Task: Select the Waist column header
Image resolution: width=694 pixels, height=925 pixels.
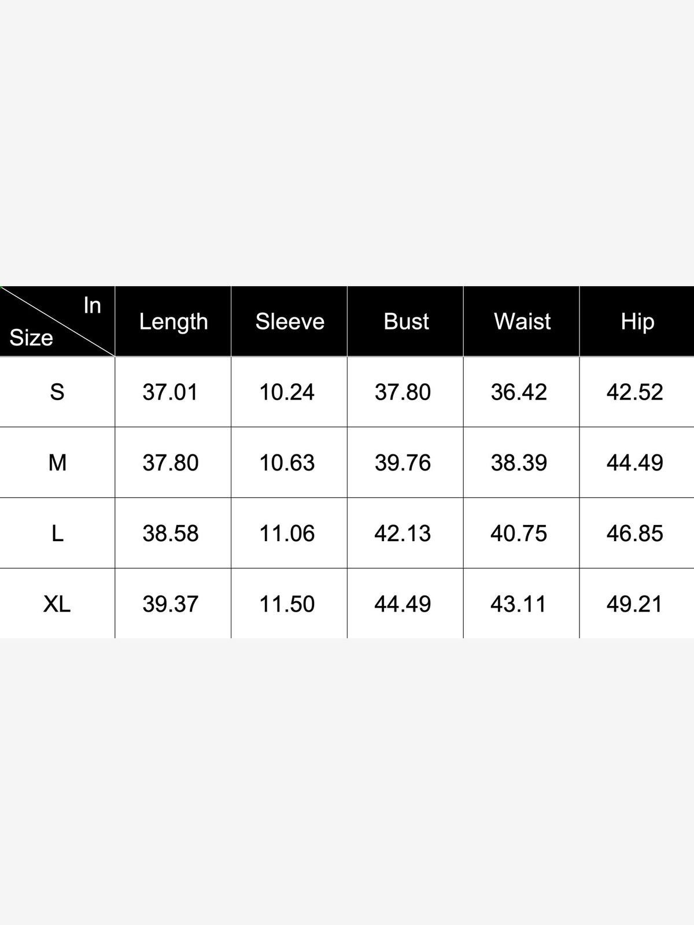Action: [522, 321]
